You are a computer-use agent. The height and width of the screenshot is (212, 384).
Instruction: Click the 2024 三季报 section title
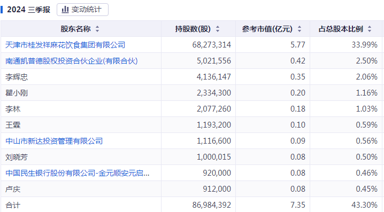pos(28,10)
